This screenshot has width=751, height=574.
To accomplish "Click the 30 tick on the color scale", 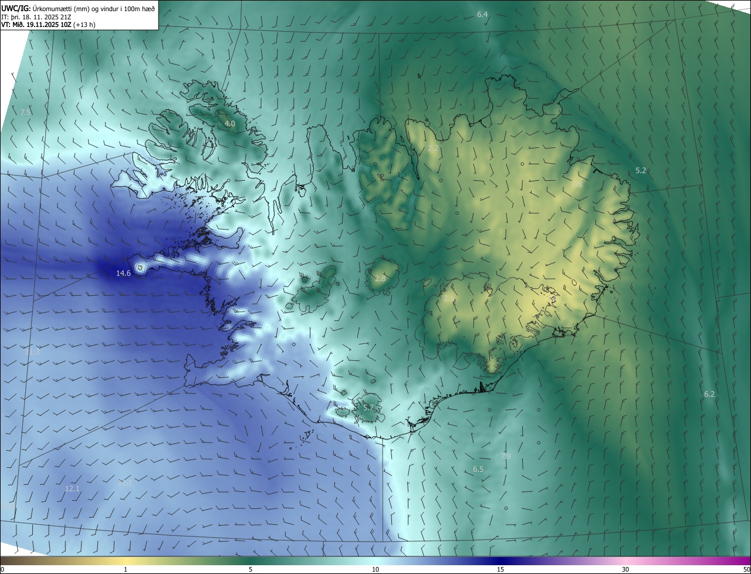I will point(625,569).
